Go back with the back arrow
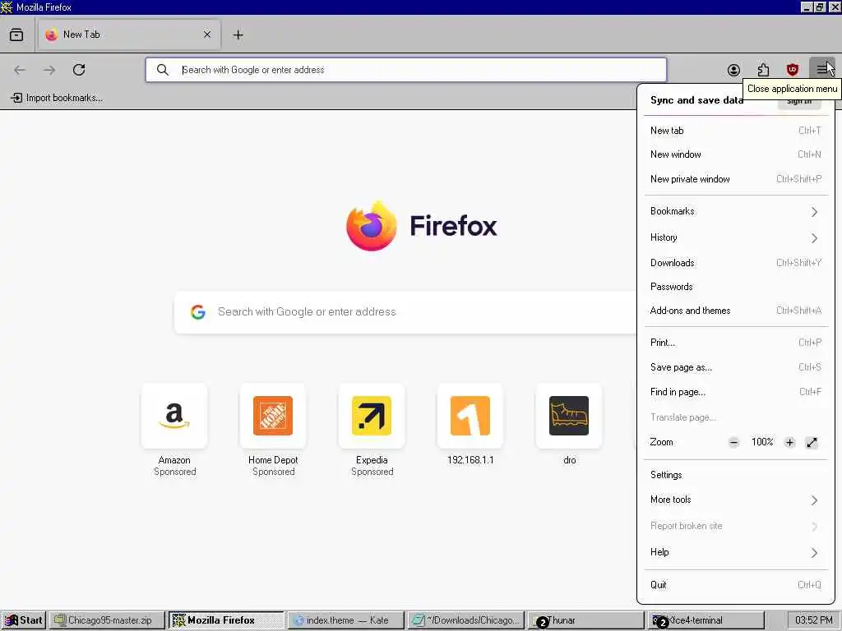This screenshot has width=842, height=631. click(20, 70)
